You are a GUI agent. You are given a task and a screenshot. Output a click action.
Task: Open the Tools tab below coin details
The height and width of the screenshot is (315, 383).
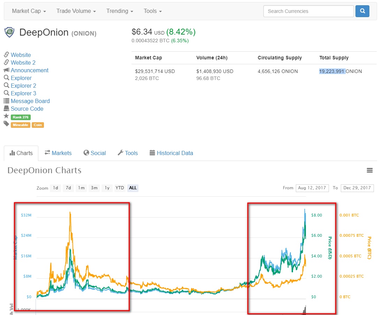click(128, 153)
